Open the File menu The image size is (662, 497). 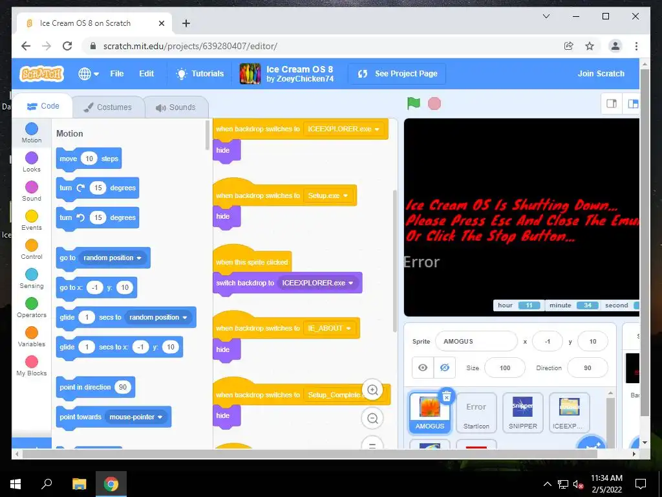117,74
